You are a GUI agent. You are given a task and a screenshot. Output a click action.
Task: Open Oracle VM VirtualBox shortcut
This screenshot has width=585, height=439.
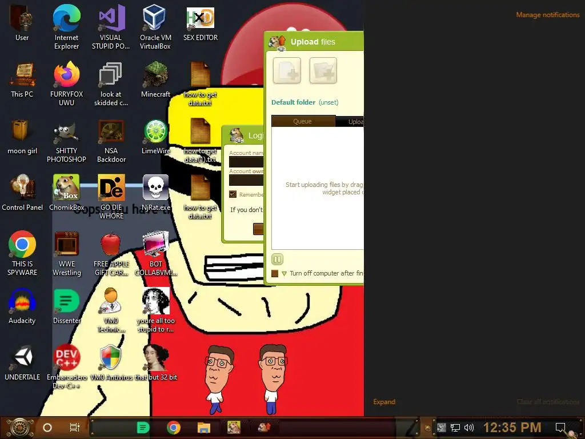[x=155, y=27]
